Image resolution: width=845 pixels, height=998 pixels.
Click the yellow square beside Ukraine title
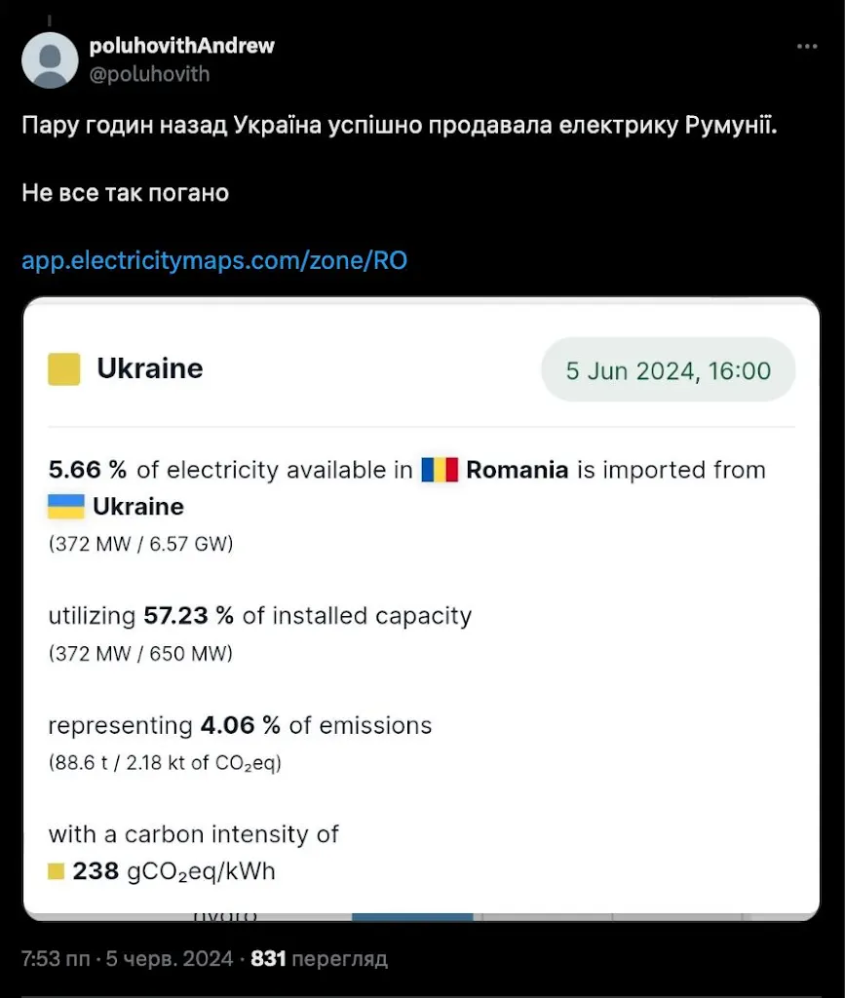(64, 369)
